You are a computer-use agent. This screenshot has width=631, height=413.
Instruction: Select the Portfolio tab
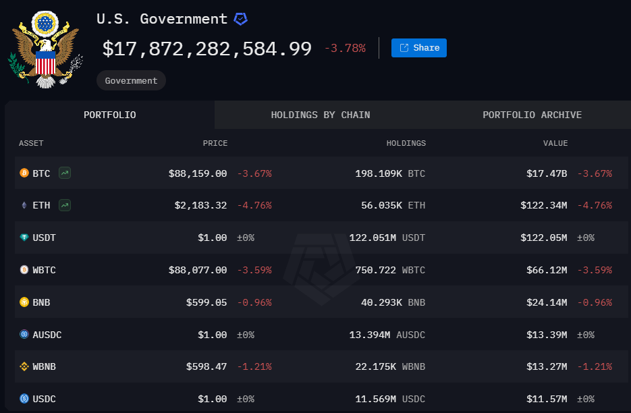point(109,115)
